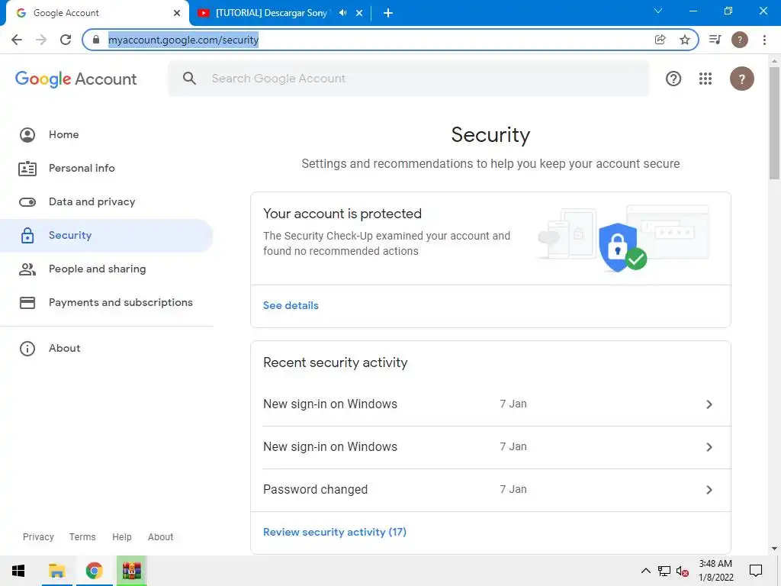Viewport: 781px width, 586px height.
Task: Open the notification center icon
Action: pos(756,571)
